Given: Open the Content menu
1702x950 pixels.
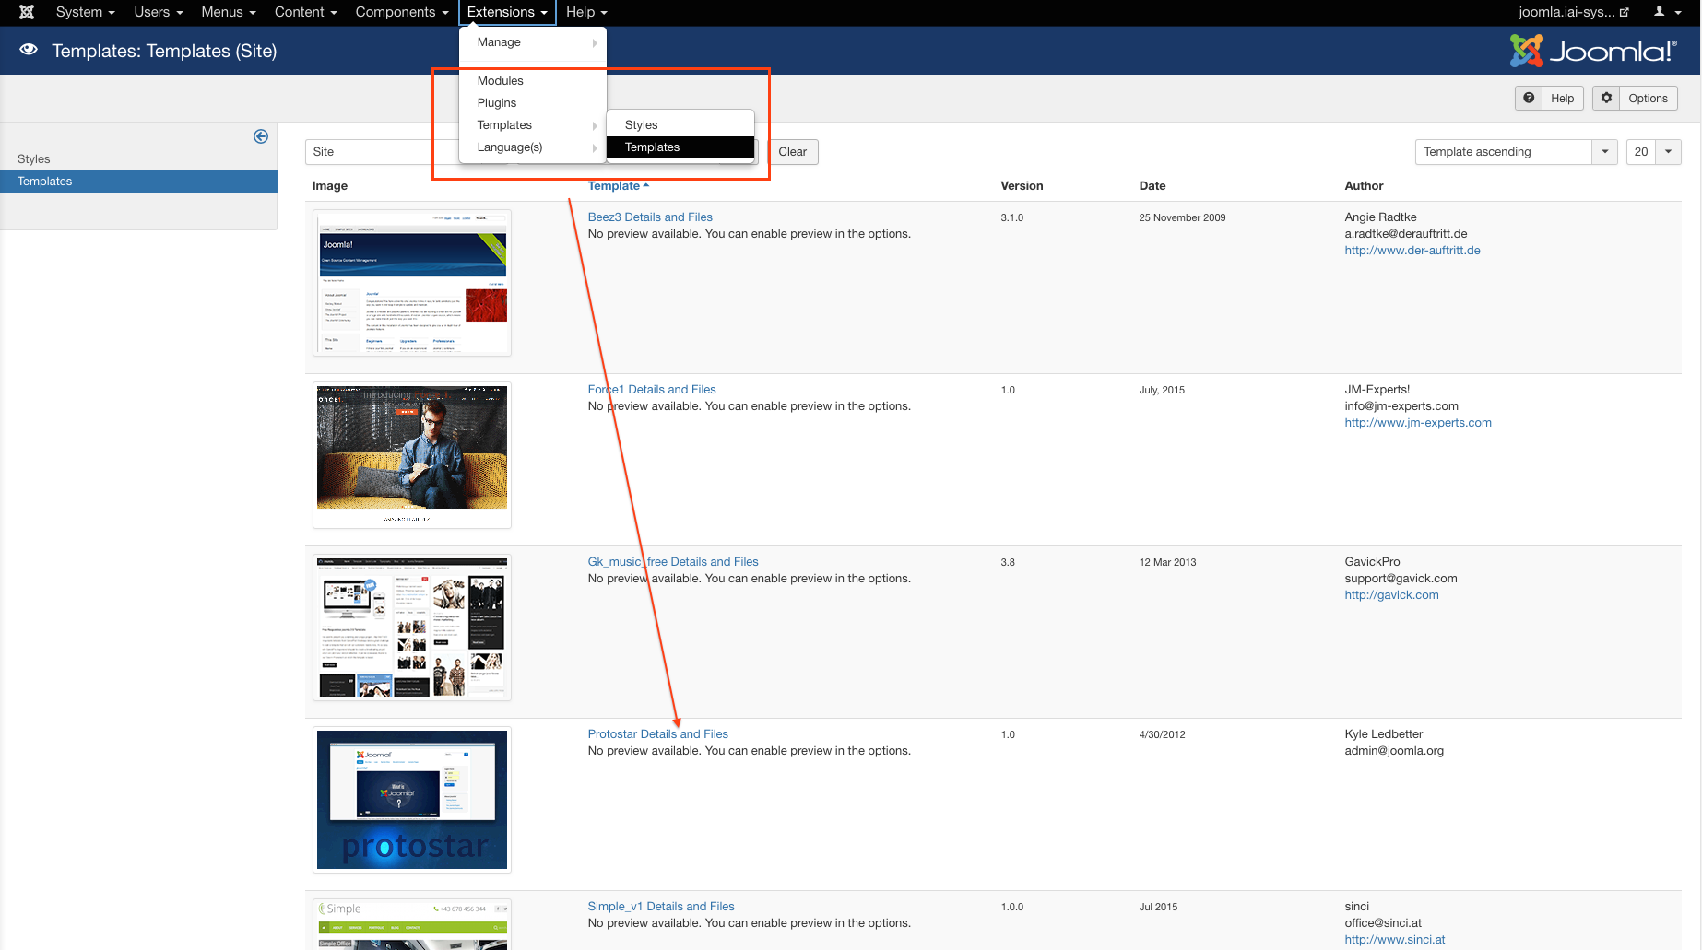Looking at the screenshot, I should tap(305, 12).
